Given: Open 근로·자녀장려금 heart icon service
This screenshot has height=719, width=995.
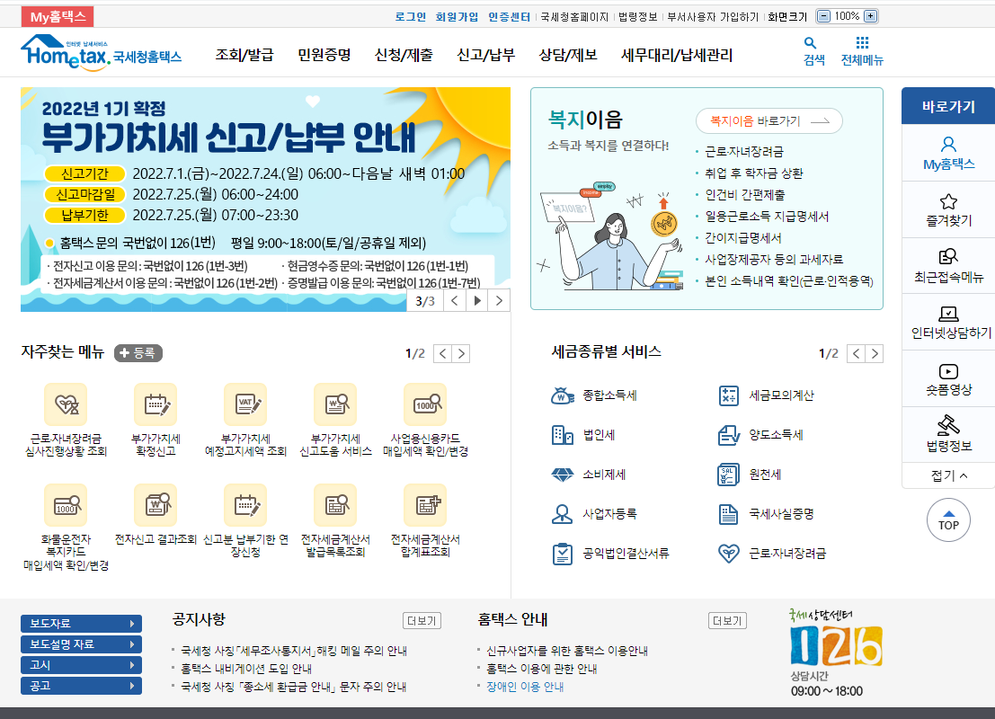Looking at the screenshot, I should pos(771,554).
